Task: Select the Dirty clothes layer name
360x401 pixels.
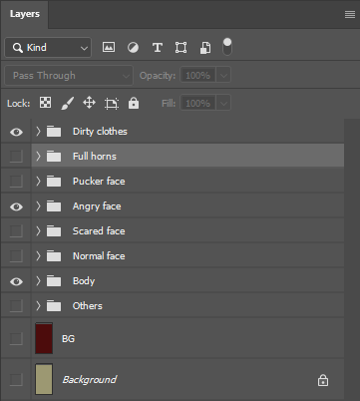Action: point(100,132)
